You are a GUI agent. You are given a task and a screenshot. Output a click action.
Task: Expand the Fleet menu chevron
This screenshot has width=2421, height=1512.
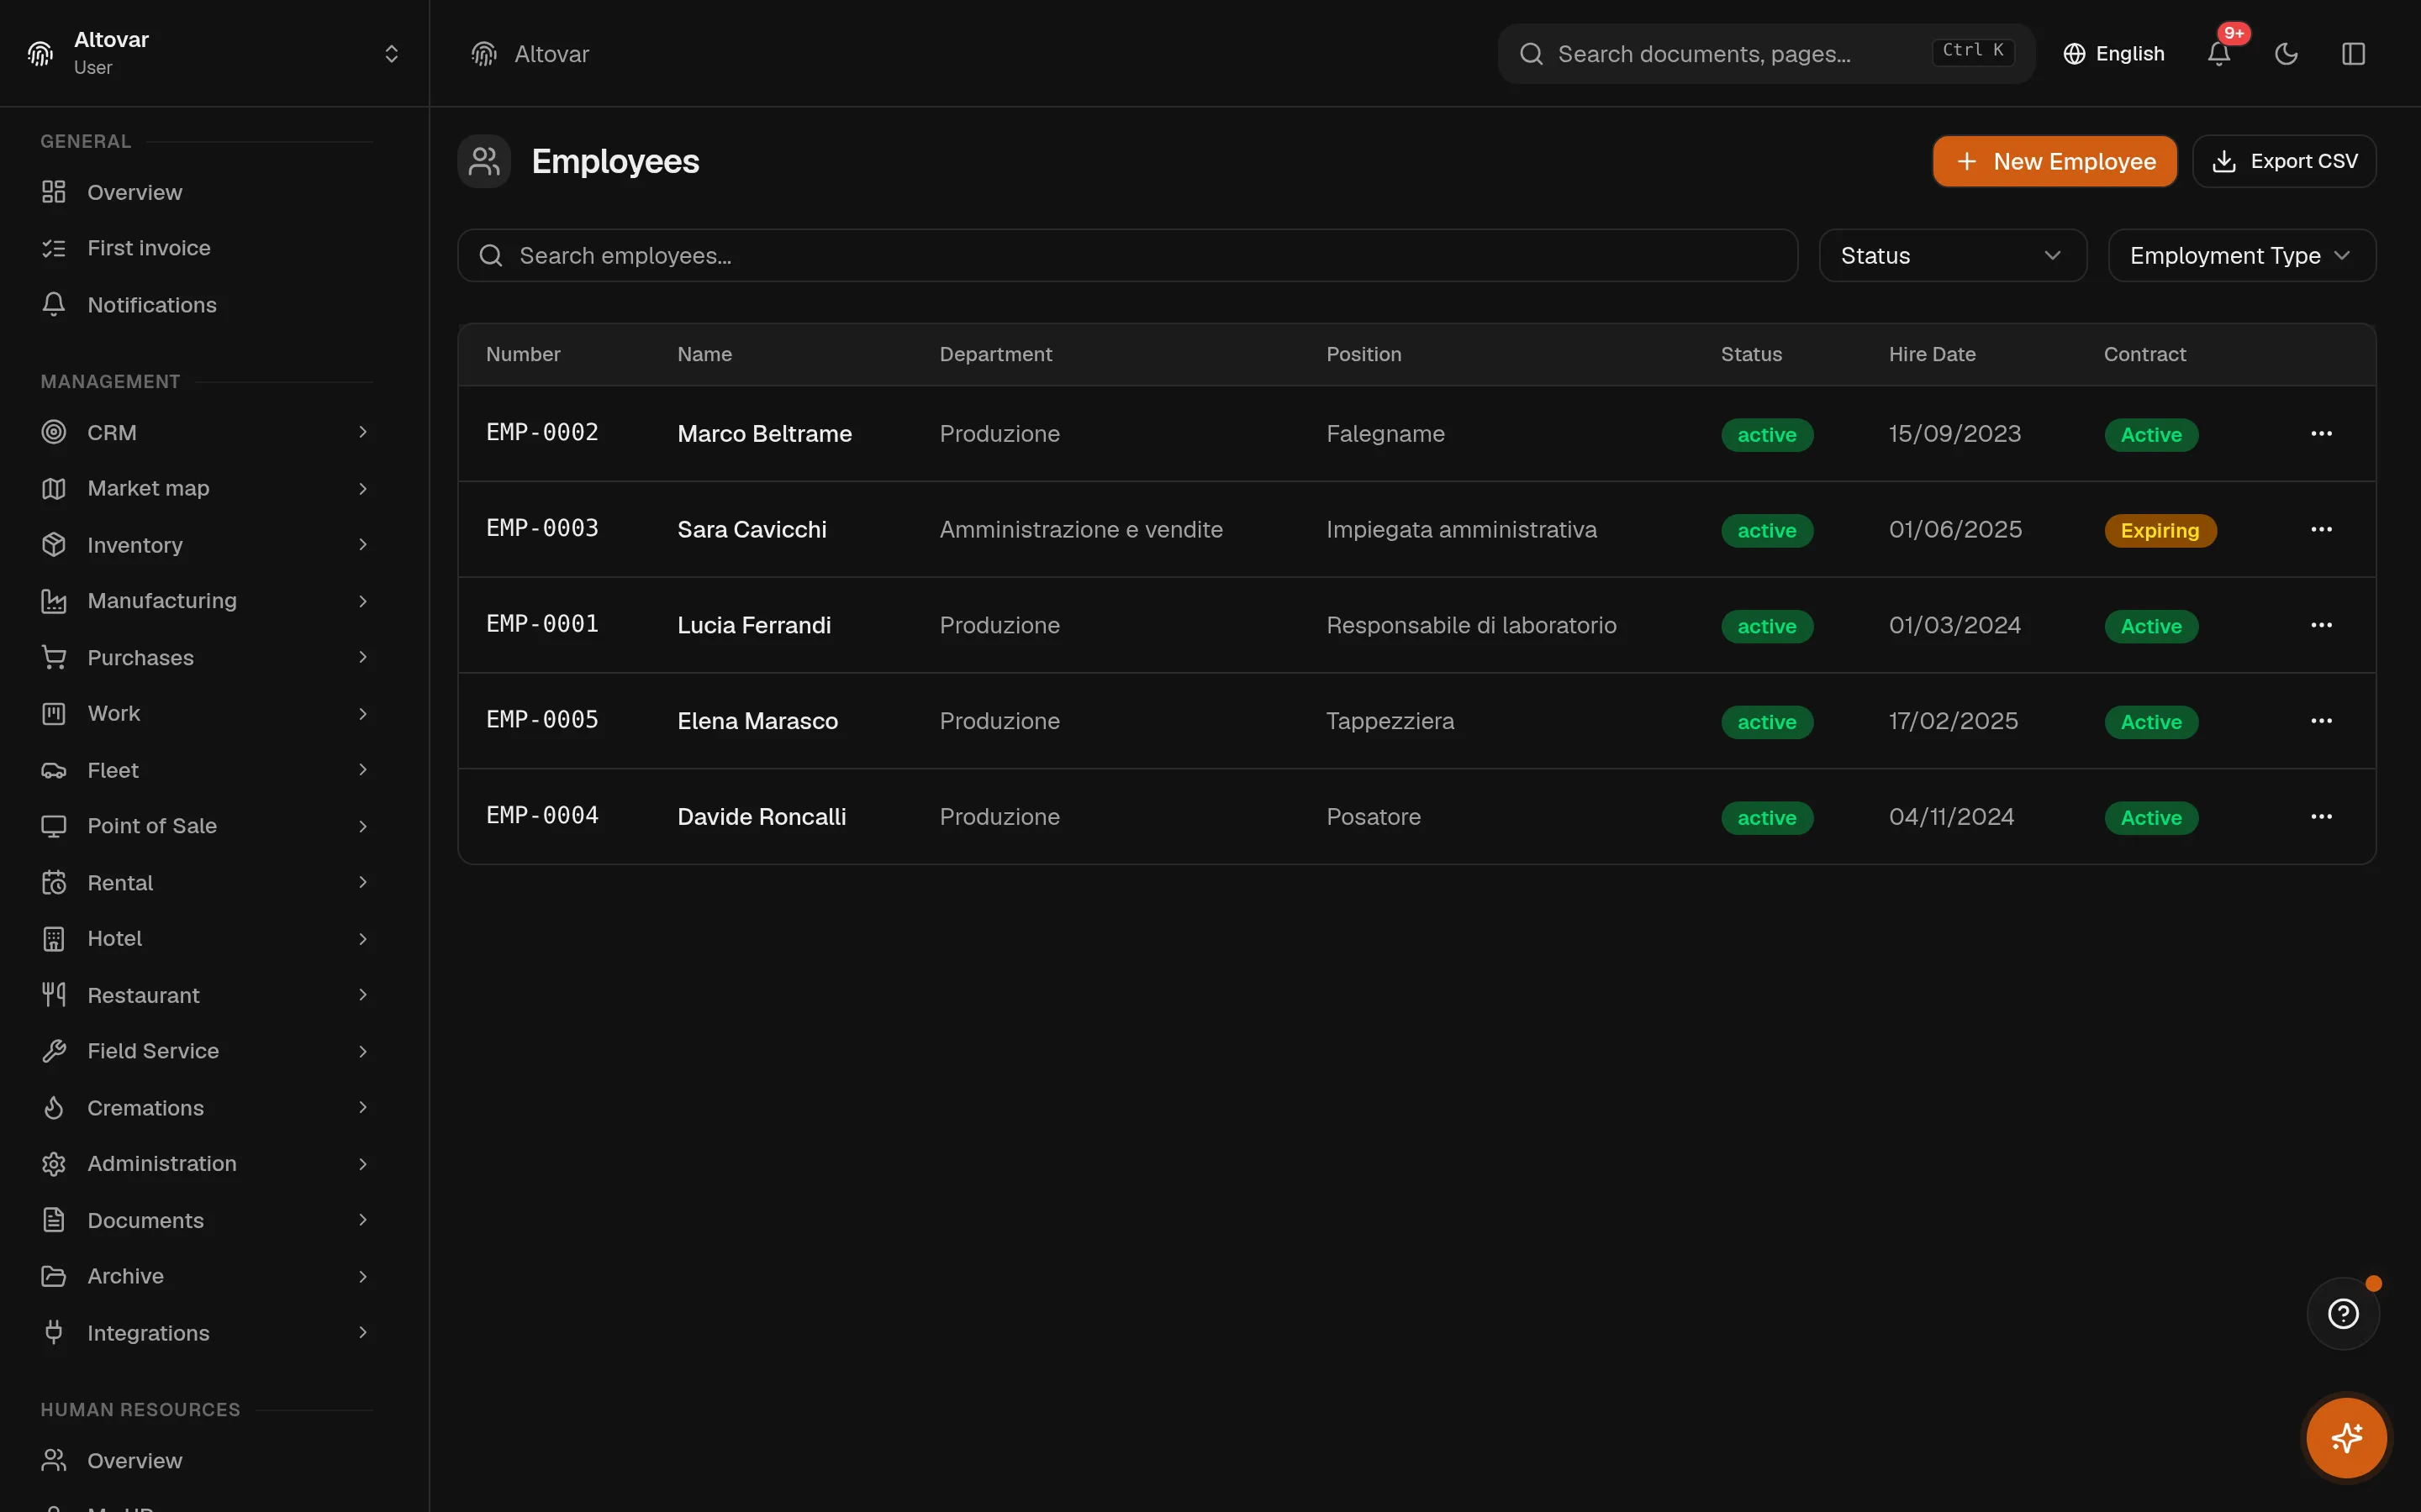coord(363,770)
